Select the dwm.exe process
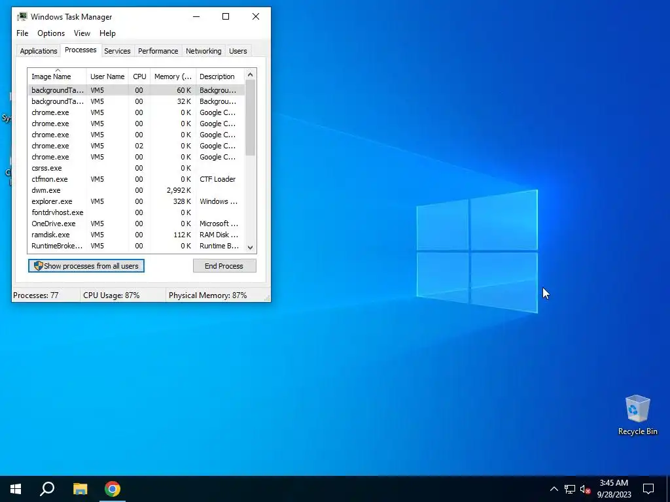 coord(136,190)
